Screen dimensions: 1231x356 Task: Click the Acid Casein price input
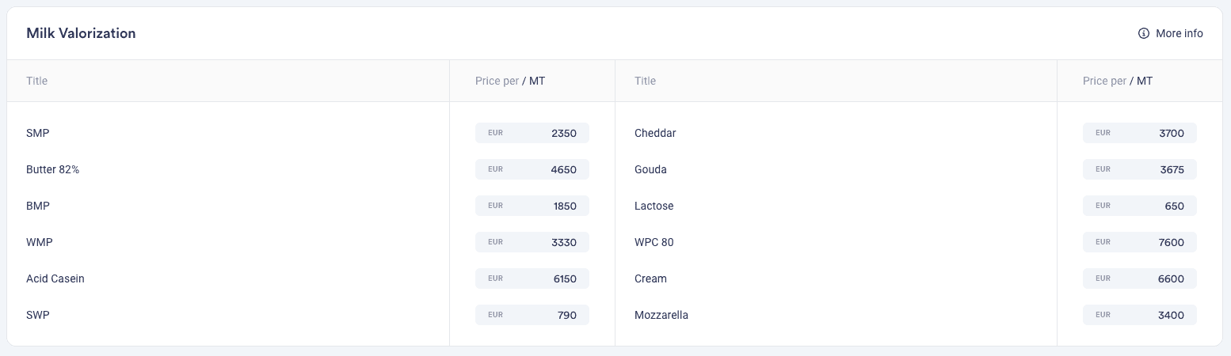[x=532, y=278]
